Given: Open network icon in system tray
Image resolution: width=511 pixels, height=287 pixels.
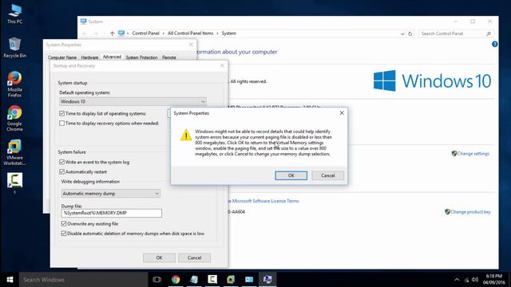Looking at the screenshot, I should (466, 280).
